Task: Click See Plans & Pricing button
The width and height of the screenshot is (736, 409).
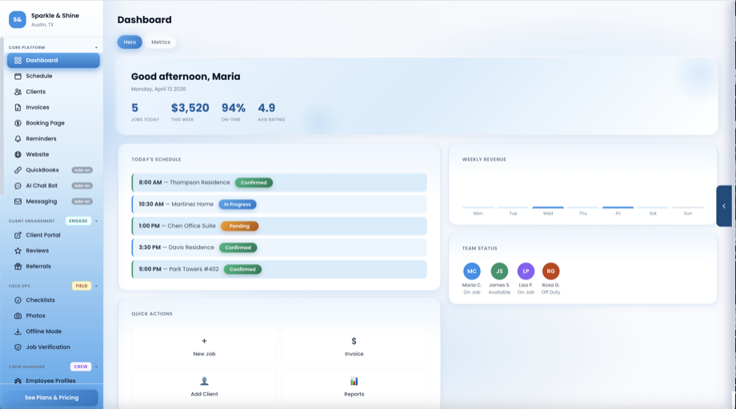Action: pos(51,397)
